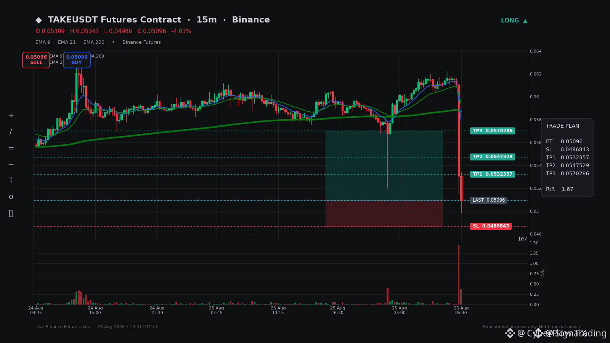Click the LONG direction indicator
Image resolution: width=610 pixels, height=343 pixels.
click(514, 21)
